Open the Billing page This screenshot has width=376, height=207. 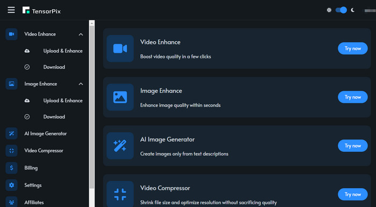click(31, 168)
